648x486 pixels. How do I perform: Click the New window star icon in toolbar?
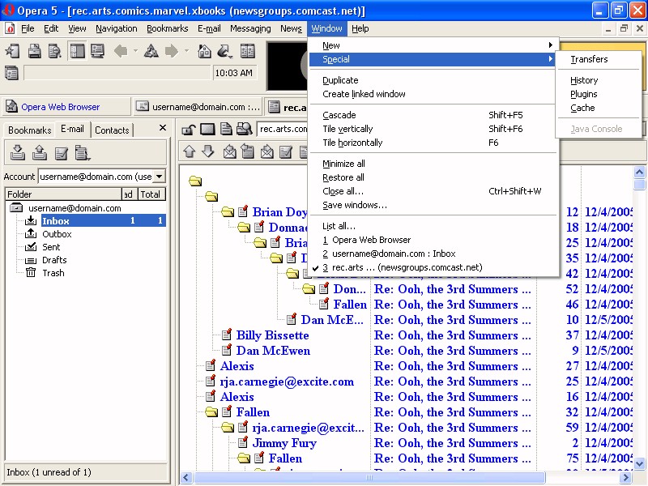pyautogui.click(x=13, y=51)
